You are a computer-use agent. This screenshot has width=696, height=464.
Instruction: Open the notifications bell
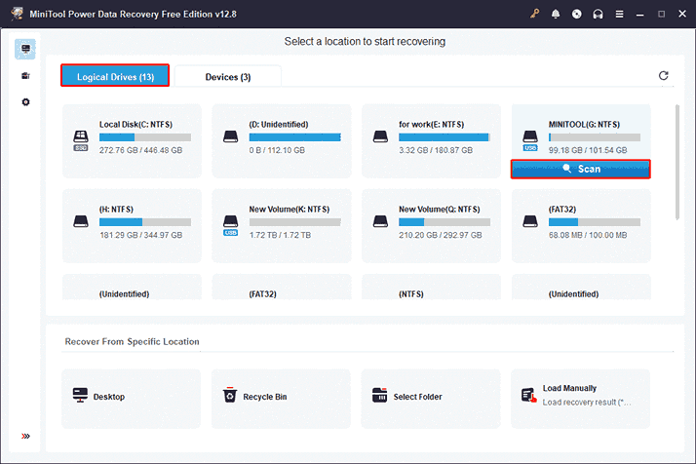[556, 14]
